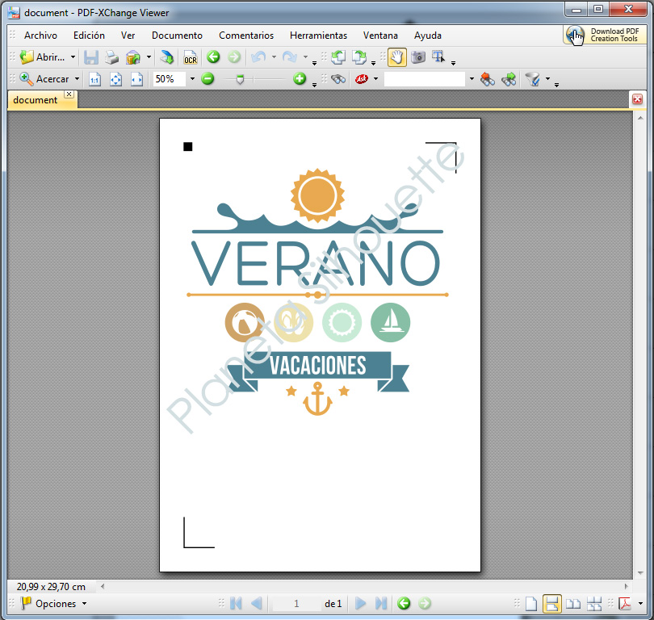The height and width of the screenshot is (620, 654).
Task: Click the bottom bar green back arrow
Action: click(404, 603)
